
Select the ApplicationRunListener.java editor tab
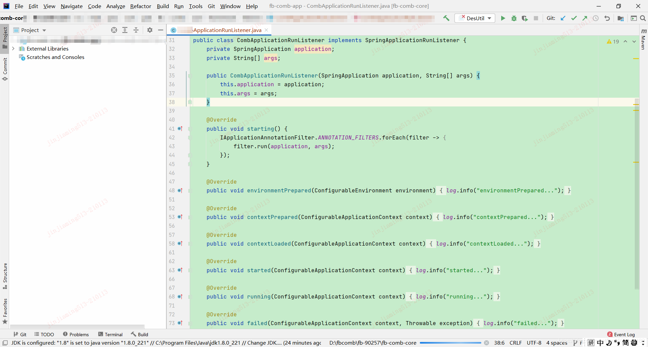coord(219,30)
